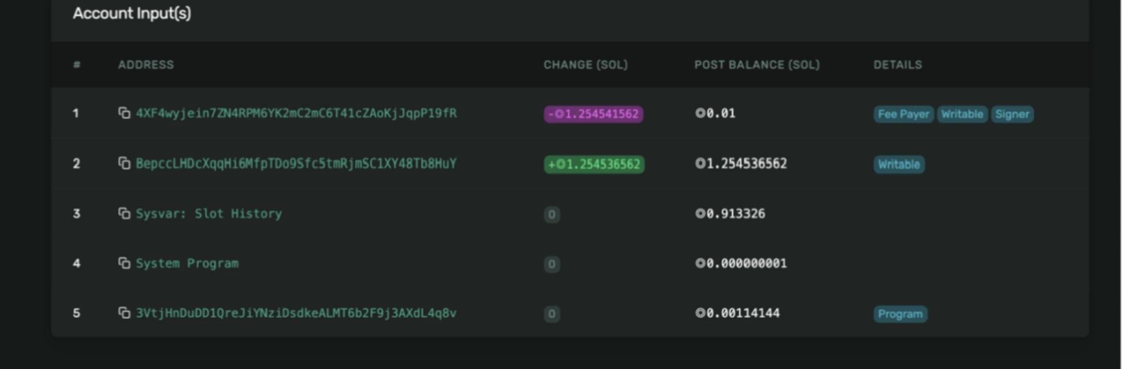This screenshot has height=369, width=1123.
Task: Click the ADDRESS column header
Action: click(146, 65)
